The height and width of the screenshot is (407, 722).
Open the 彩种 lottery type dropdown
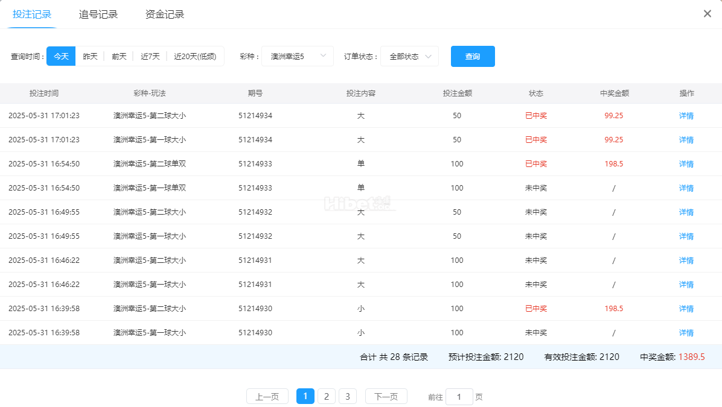pyautogui.click(x=297, y=56)
